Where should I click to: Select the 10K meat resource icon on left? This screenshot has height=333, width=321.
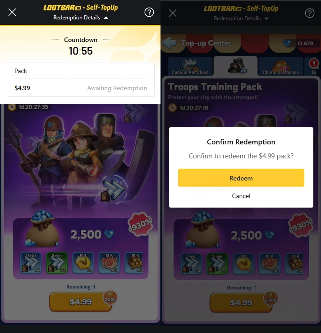pyautogui.click(x=109, y=263)
